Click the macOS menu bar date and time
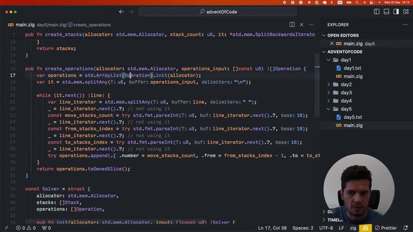Image resolution: width=413 pixels, height=232 pixels. tap(397, 3)
